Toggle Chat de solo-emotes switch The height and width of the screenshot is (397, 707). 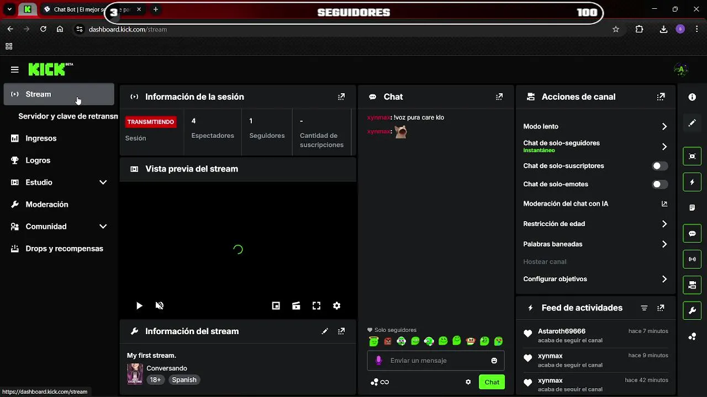tap(659, 184)
